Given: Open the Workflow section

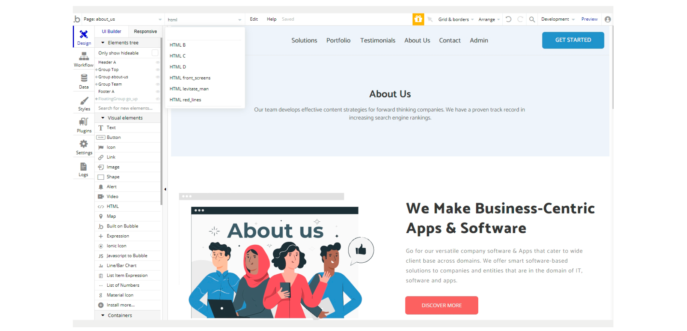Looking at the screenshot, I should click(84, 59).
